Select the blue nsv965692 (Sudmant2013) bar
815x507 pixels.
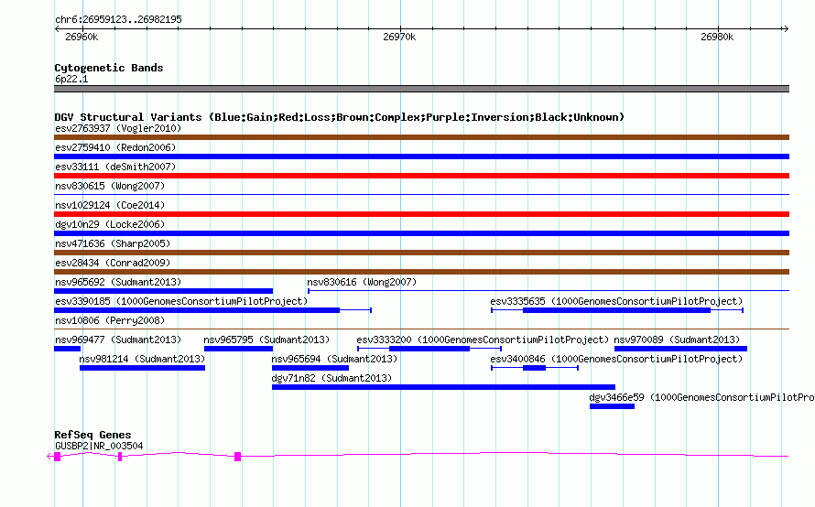click(x=163, y=291)
